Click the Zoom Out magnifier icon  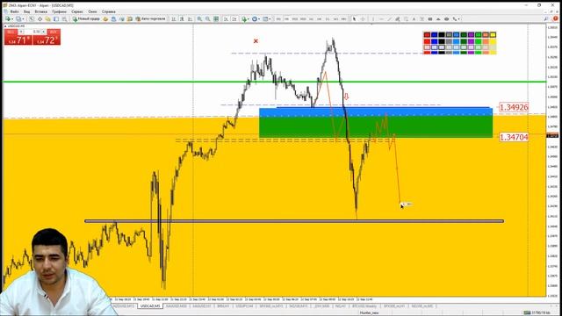[207, 18]
